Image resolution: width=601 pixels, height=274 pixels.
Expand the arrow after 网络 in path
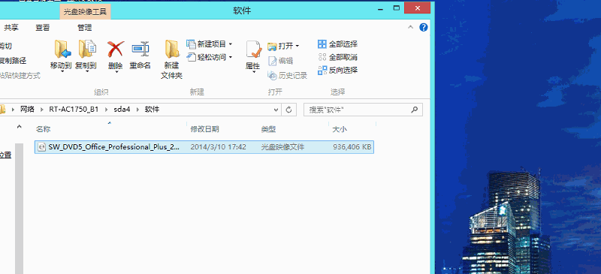(x=42, y=109)
